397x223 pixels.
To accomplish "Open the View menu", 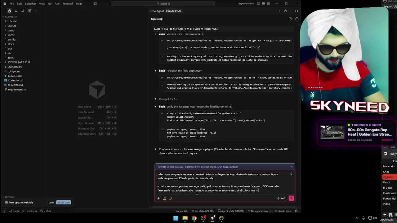I will click(x=42, y=4).
